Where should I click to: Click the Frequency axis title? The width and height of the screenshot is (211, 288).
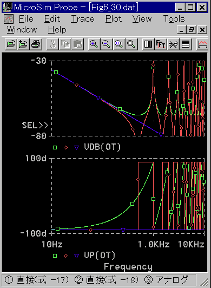pyautogui.click(x=128, y=267)
